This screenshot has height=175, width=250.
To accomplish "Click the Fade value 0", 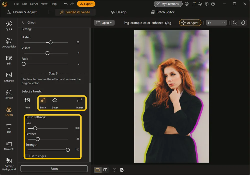I will click(78, 63).
